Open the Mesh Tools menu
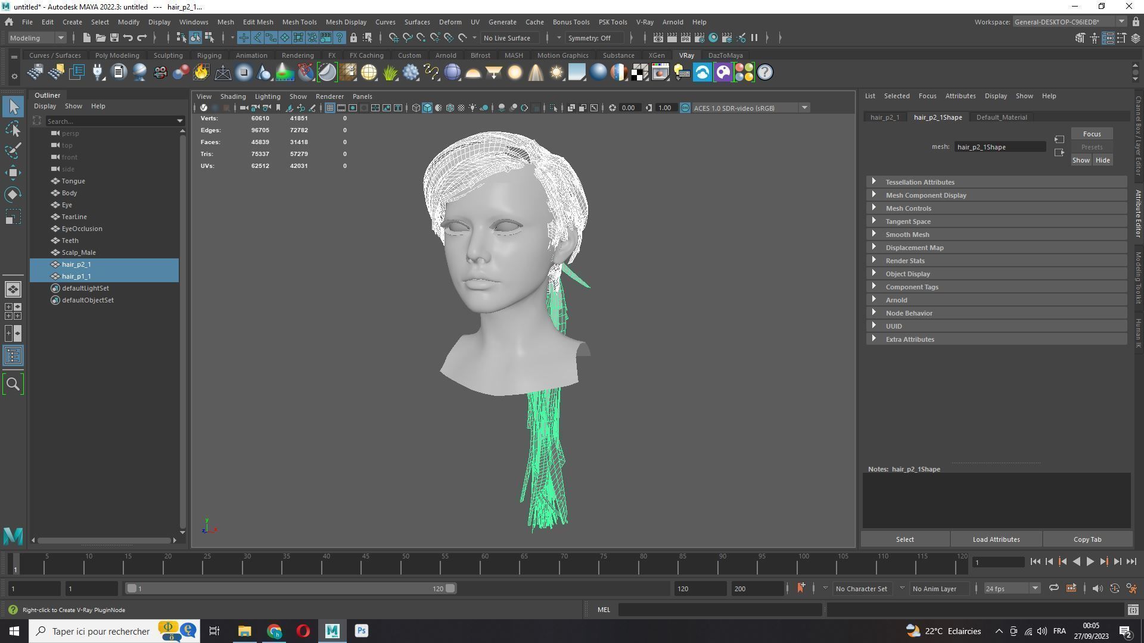This screenshot has height=643, width=1144. point(299,22)
